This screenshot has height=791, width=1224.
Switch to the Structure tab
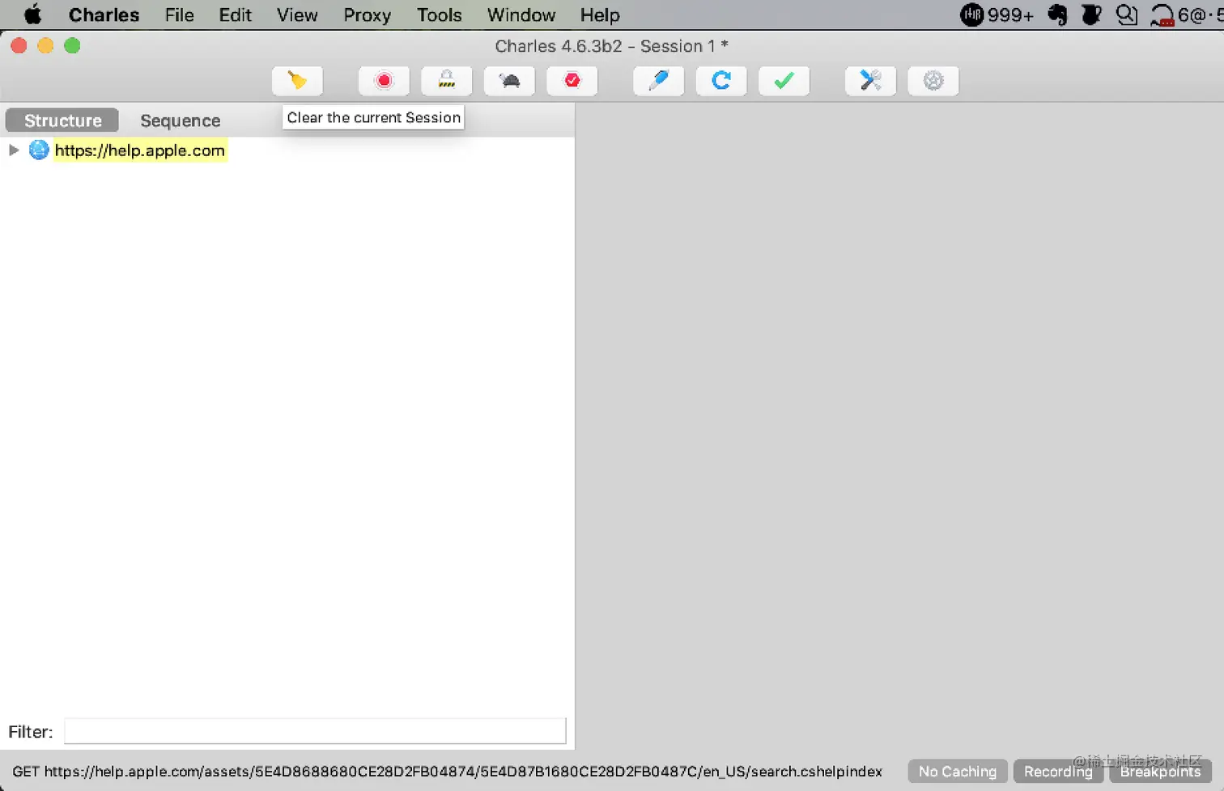point(62,121)
